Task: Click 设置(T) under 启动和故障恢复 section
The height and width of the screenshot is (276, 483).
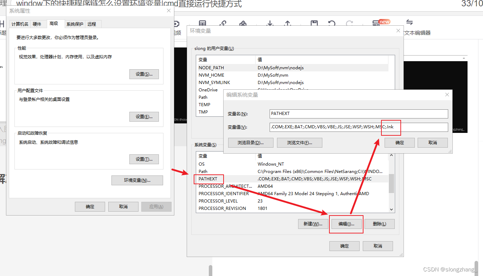Action: (x=144, y=159)
